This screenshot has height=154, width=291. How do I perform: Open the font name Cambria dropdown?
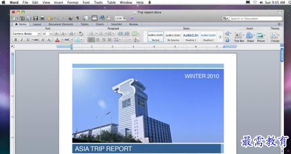pyautogui.click(x=39, y=34)
